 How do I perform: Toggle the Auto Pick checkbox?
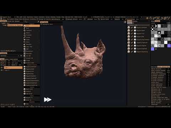pos(66,17)
